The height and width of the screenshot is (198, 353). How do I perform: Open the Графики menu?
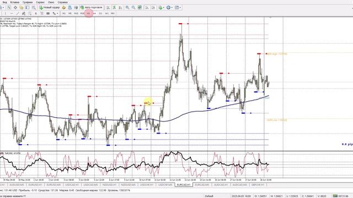[x=28, y=2]
